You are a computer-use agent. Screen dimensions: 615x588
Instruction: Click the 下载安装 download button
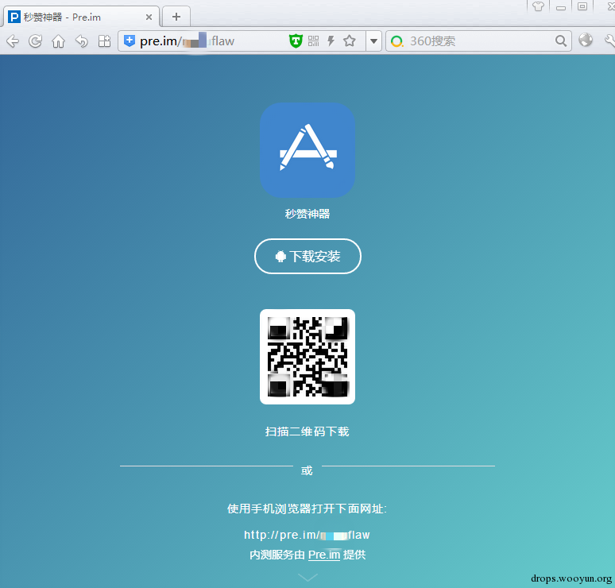[307, 256]
